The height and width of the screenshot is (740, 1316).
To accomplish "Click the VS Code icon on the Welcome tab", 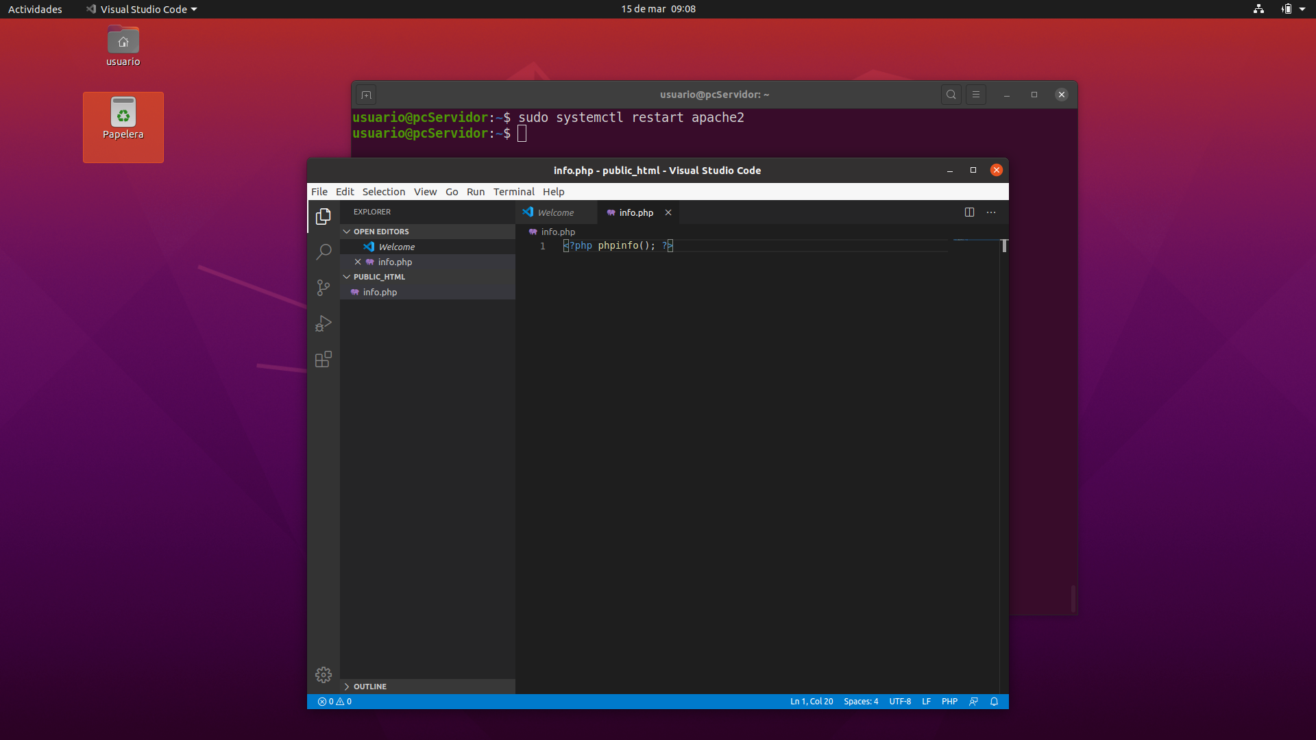I will (528, 212).
